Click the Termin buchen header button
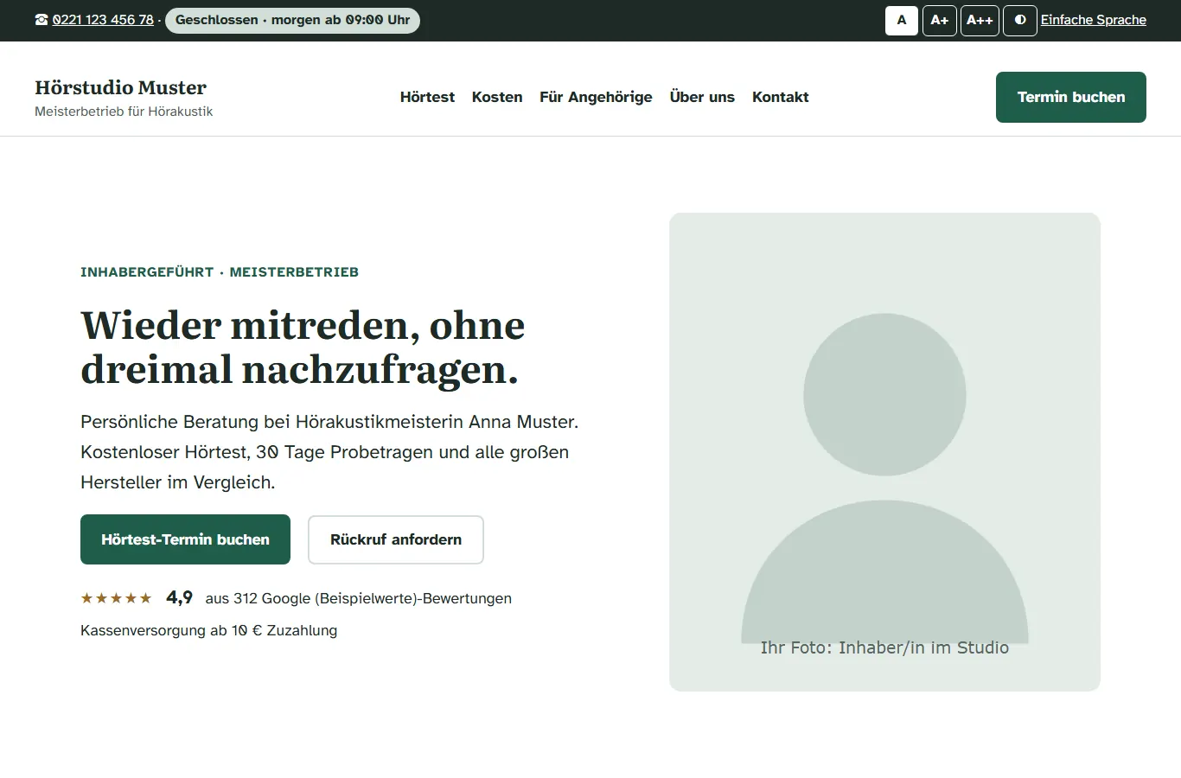1181x778 pixels. coord(1071,97)
